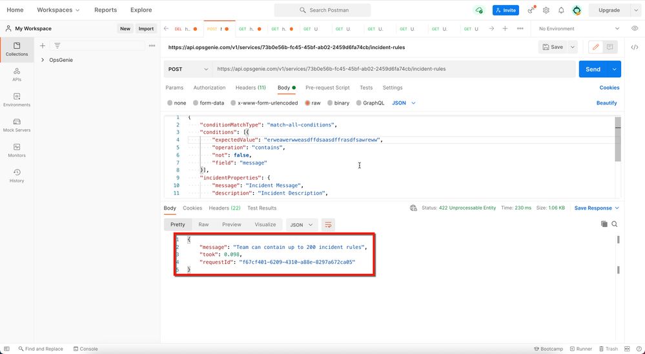This screenshot has width=645, height=354.
Task: Open the Upgrade dropdown arrow
Action: click(x=636, y=10)
